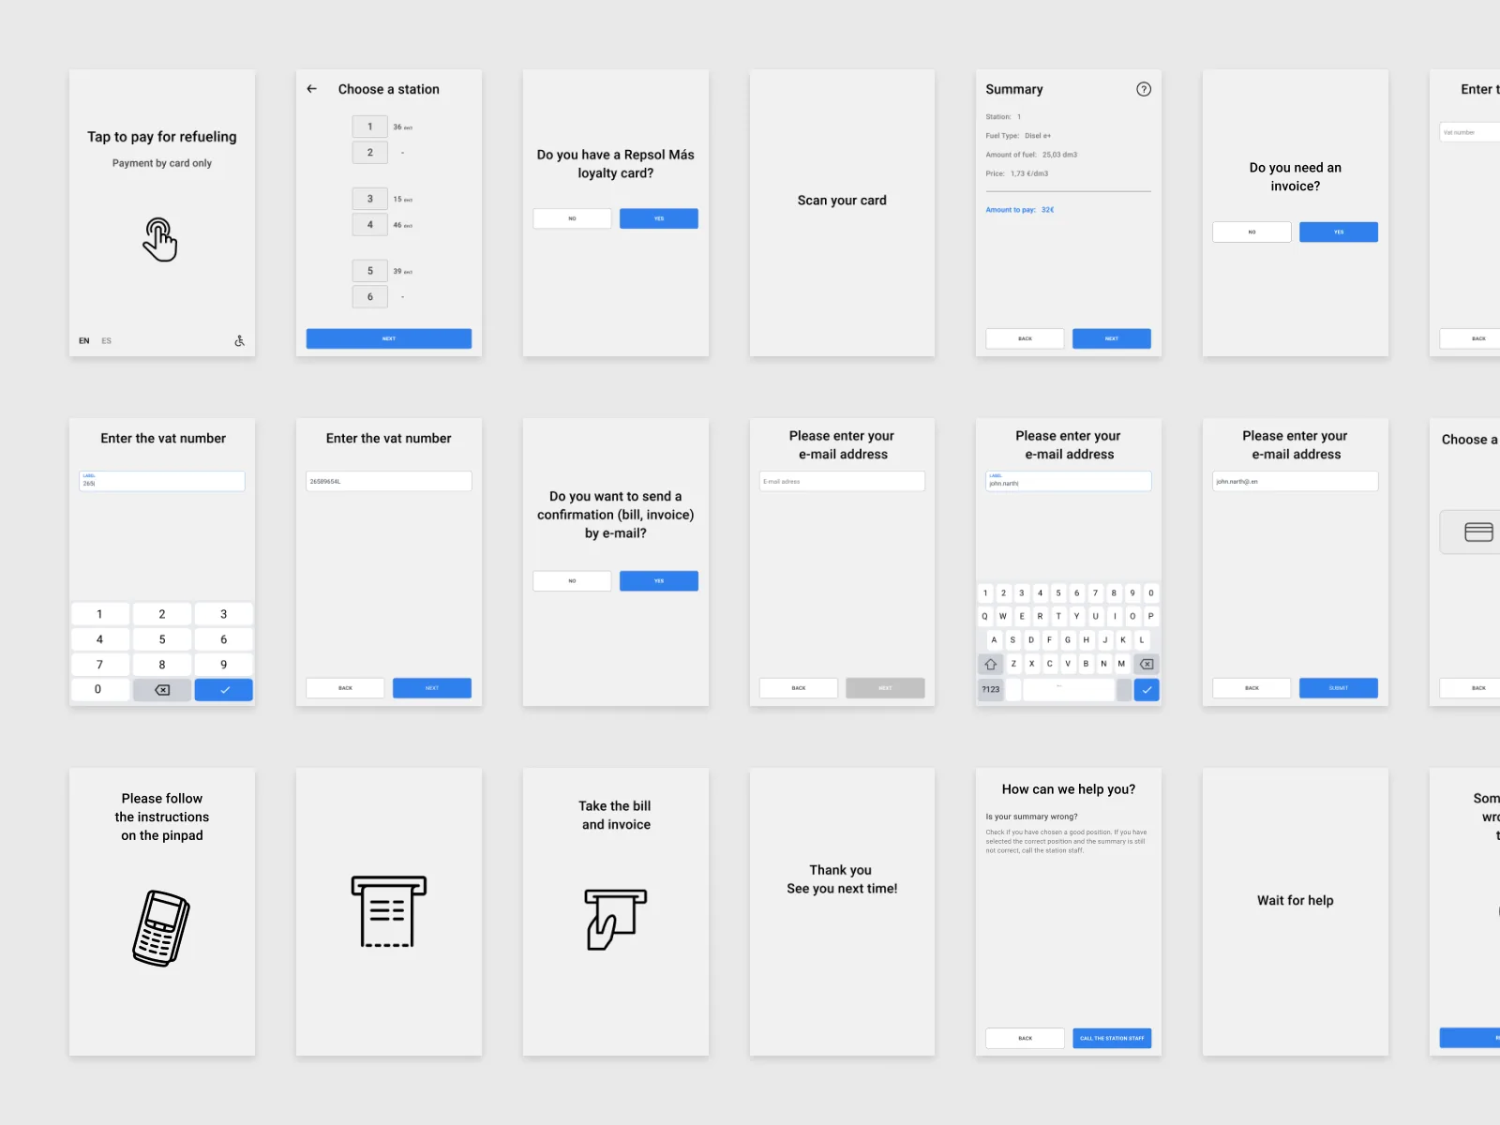The width and height of the screenshot is (1500, 1125).
Task: Click the empty E-mail address field
Action: (842, 481)
